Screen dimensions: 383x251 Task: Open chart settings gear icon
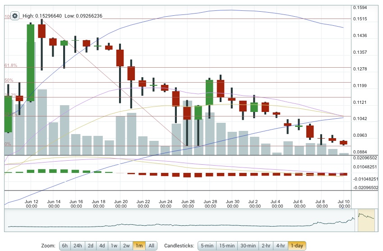pyautogui.click(x=15, y=16)
